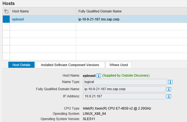Screen dimensions: 187x122
Task: Click 'Supplied by Outside Discovery' text
Action: click(x=126, y=76)
